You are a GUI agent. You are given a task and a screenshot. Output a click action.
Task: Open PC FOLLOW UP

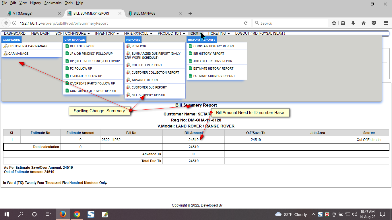[93, 68]
